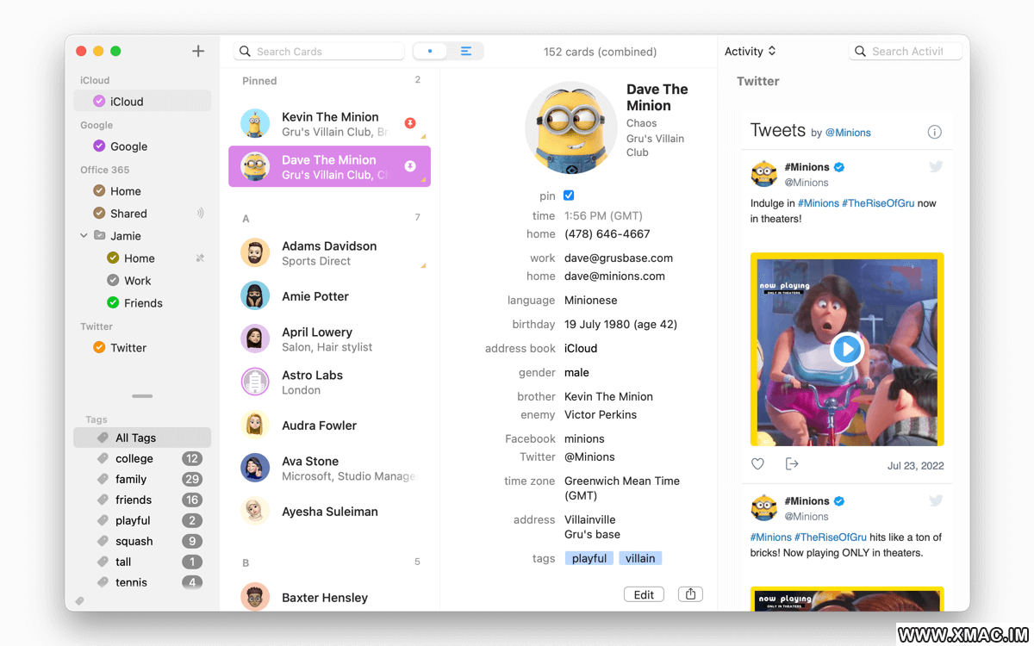Switch to the list view segment

(x=466, y=52)
